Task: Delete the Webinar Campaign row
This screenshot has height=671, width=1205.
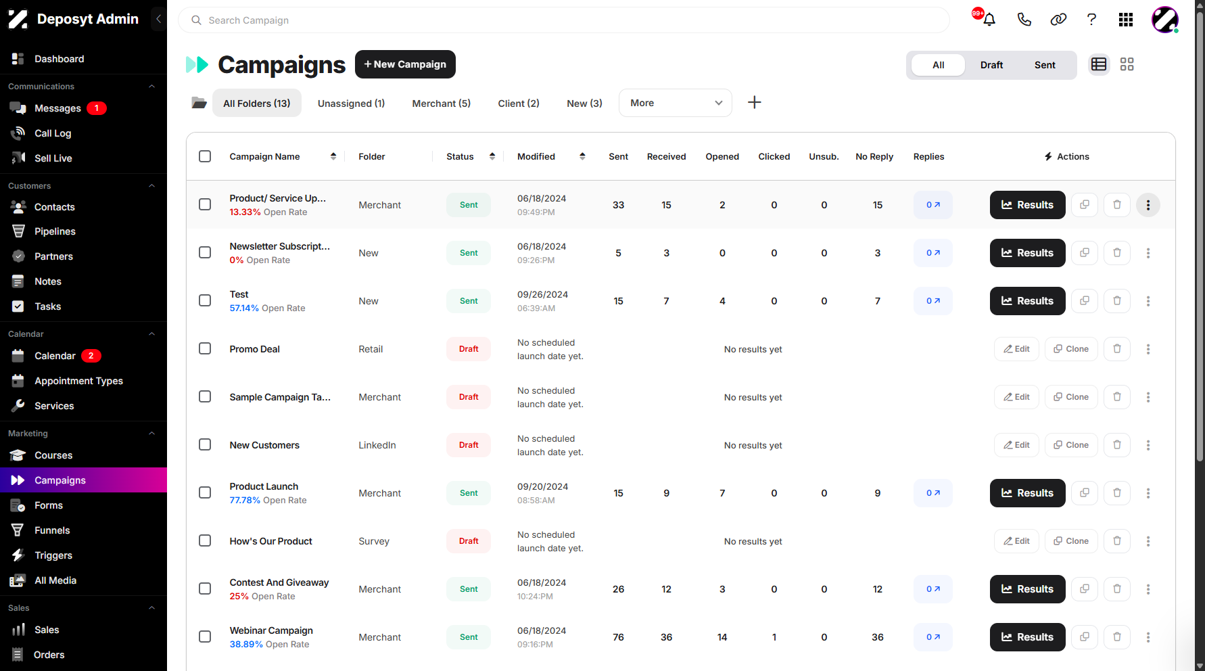Action: tap(1117, 637)
